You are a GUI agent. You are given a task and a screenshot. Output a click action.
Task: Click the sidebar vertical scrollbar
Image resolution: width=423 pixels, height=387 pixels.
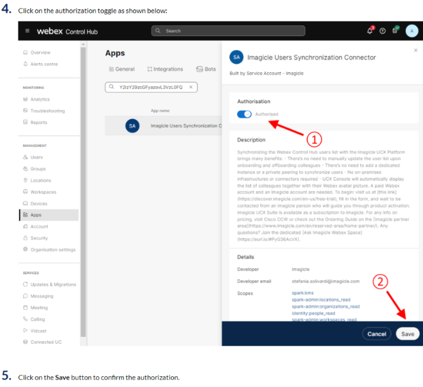pos(83,190)
